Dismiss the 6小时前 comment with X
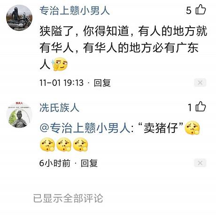 (200, 163)
